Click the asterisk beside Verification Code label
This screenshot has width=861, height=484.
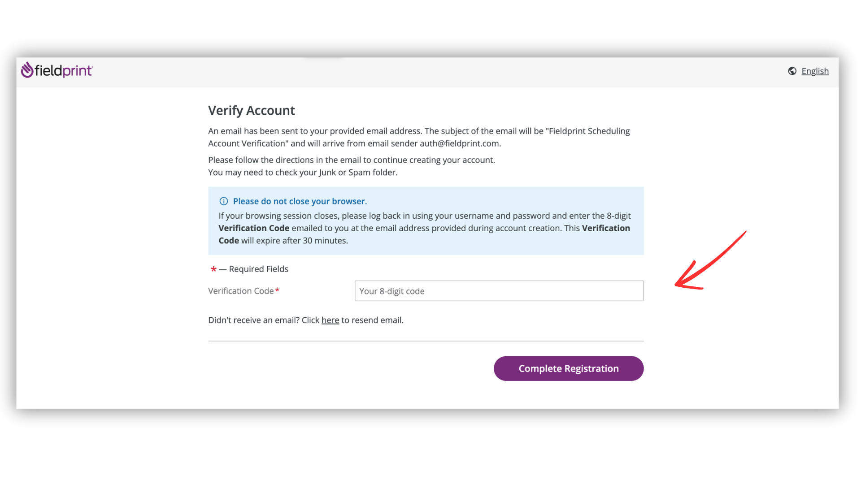[x=277, y=290]
